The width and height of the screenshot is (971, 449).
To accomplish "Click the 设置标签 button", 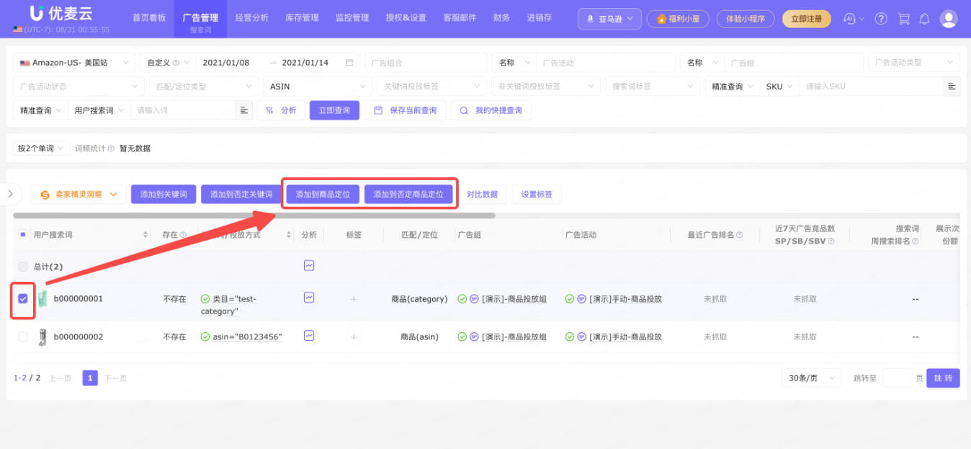I will [537, 195].
